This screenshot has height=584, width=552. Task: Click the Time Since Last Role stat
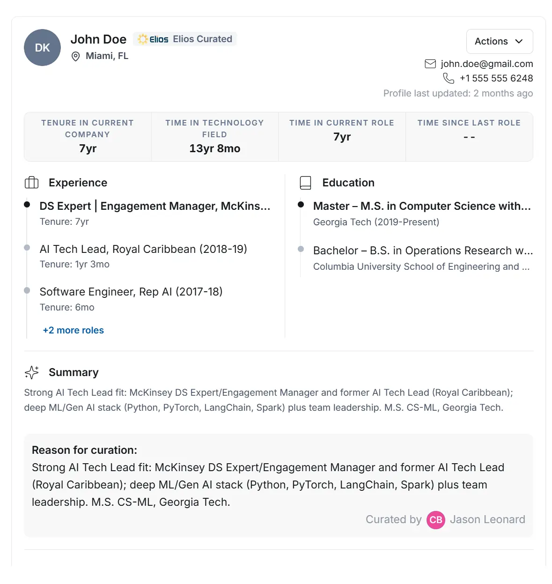click(x=469, y=137)
